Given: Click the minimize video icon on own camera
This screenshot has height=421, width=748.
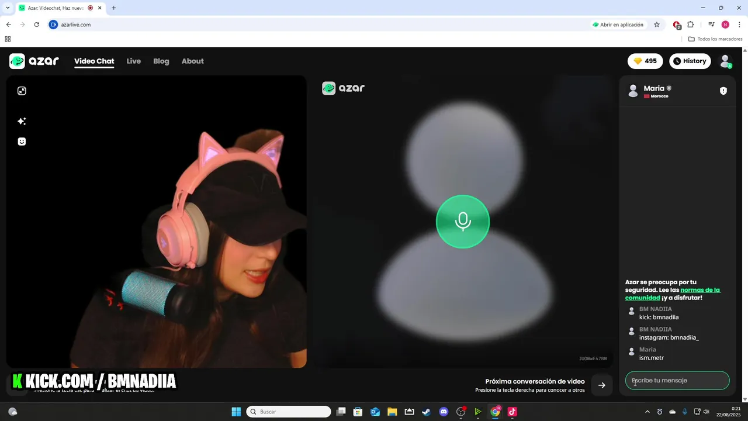Looking at the screenshot, I should point(22,91).
